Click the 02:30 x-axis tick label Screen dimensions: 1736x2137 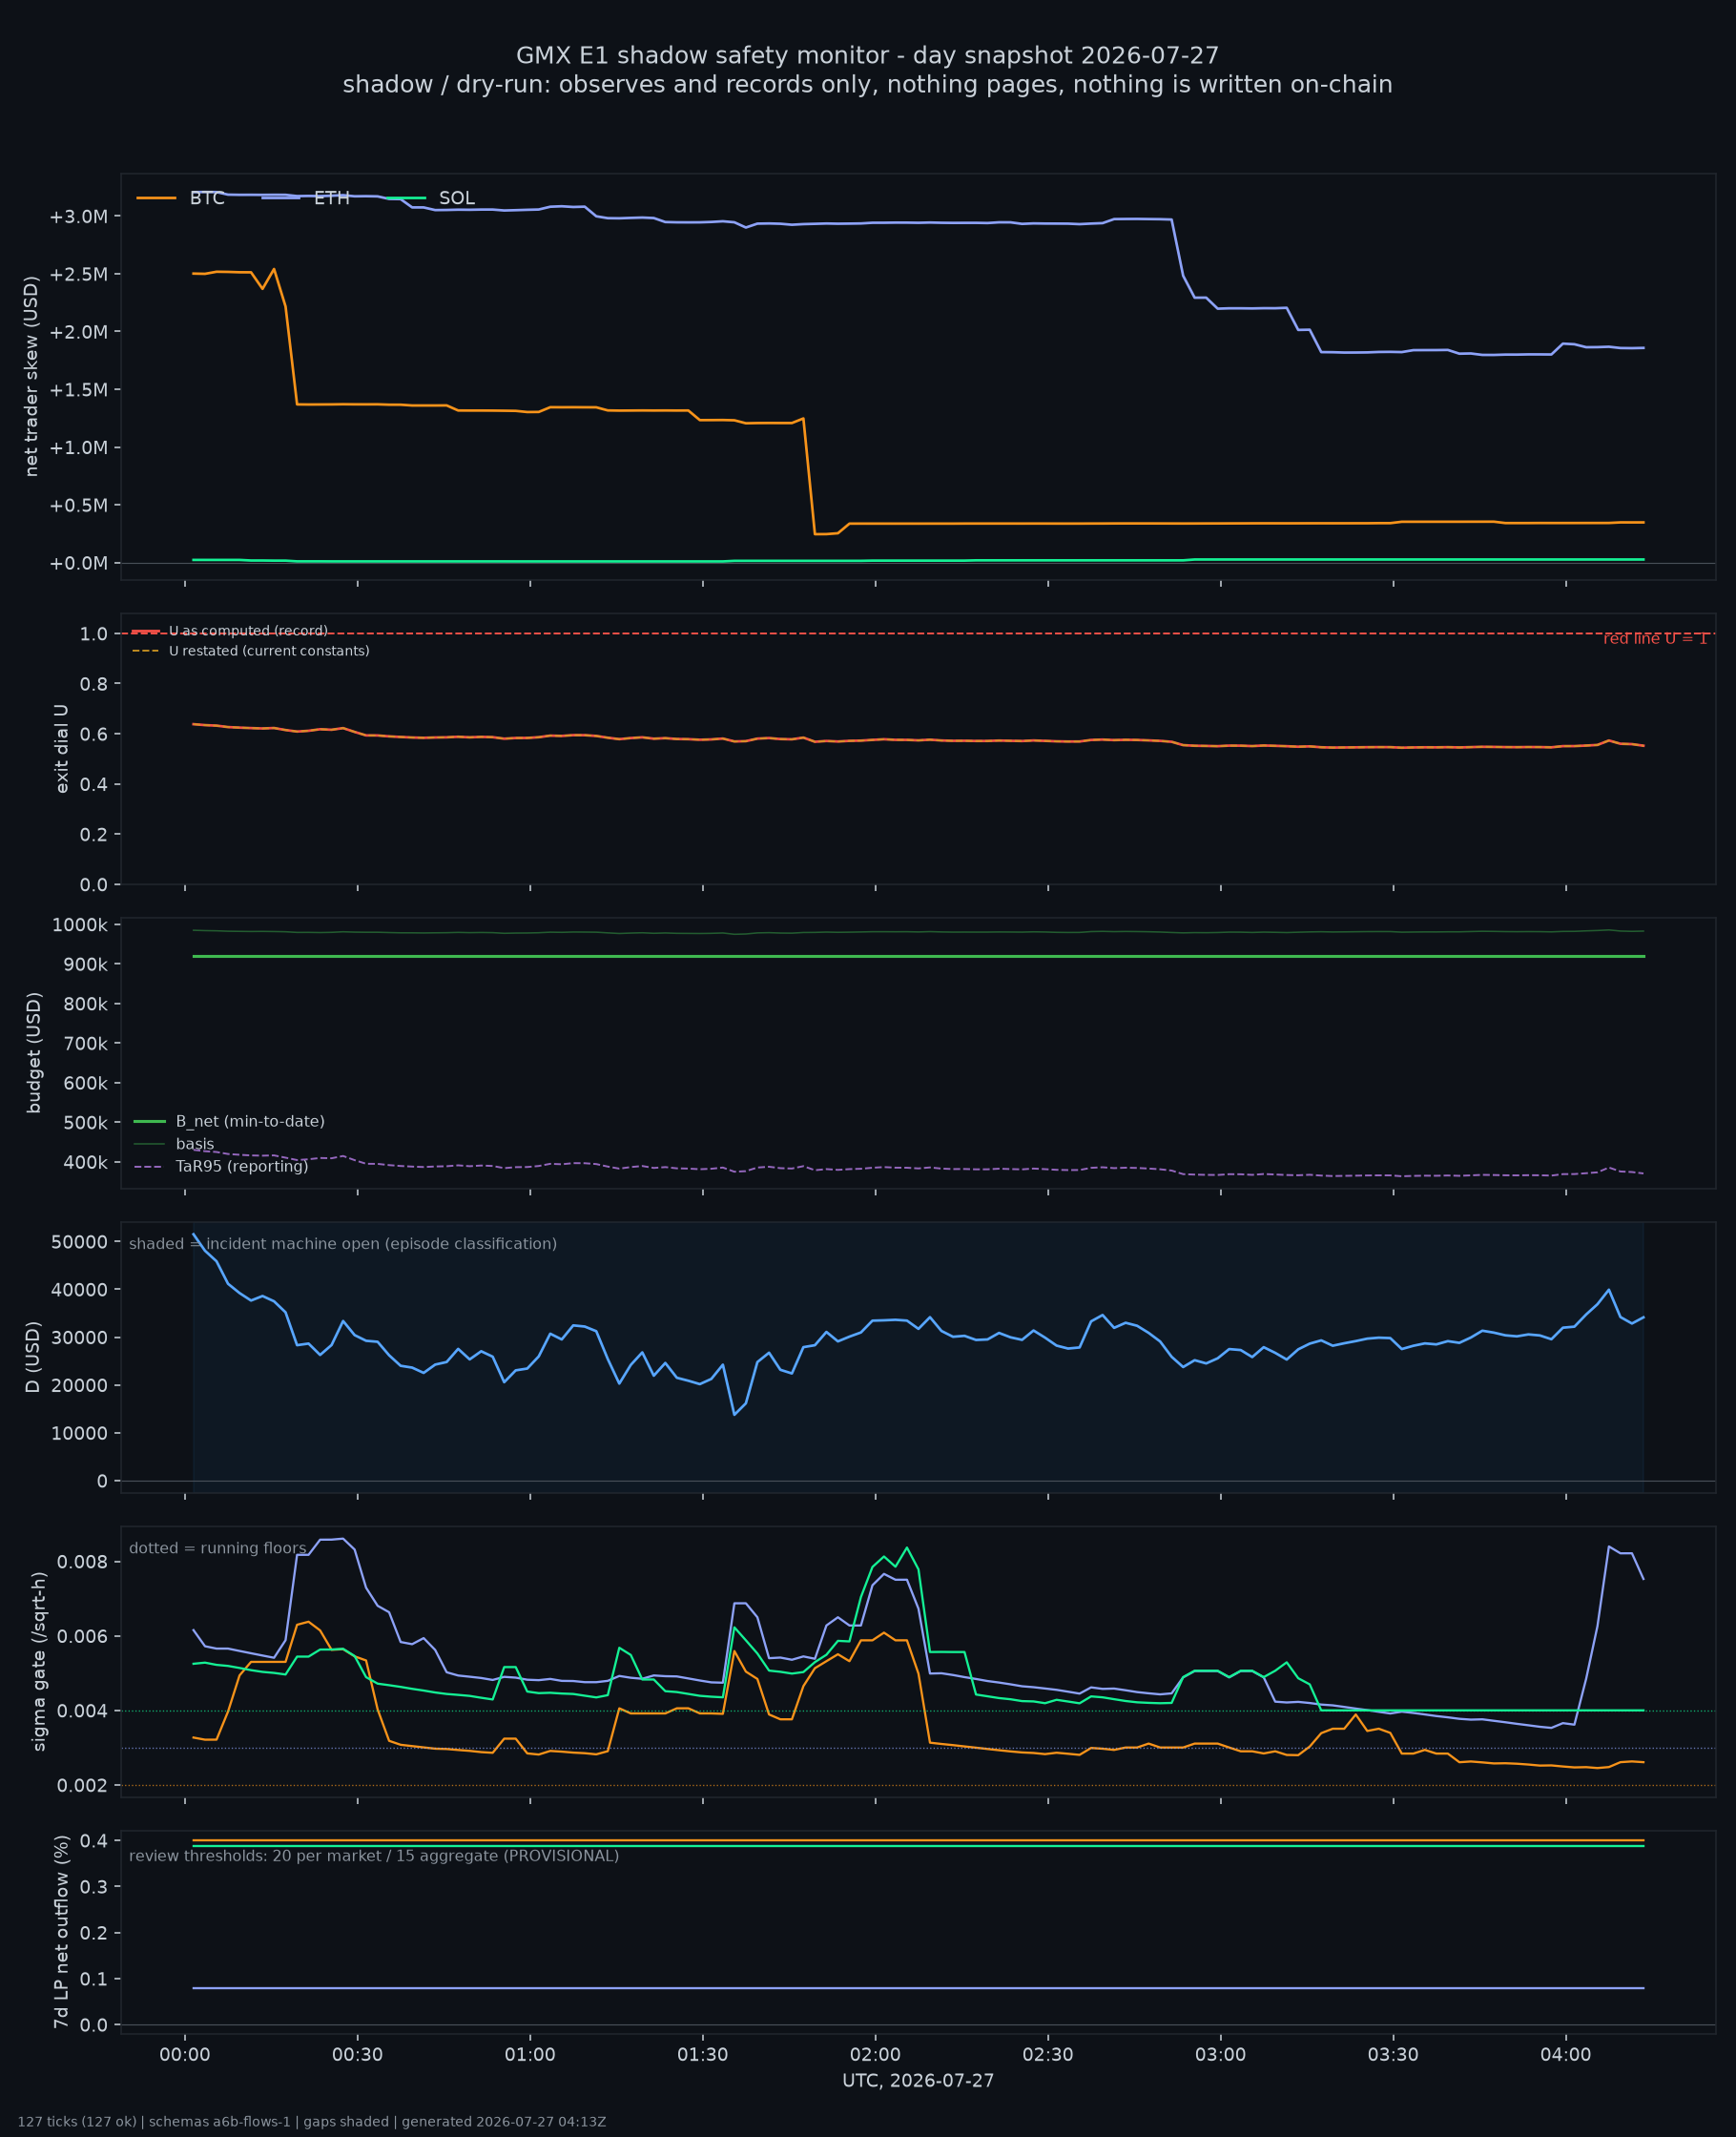(1048, 2055)
